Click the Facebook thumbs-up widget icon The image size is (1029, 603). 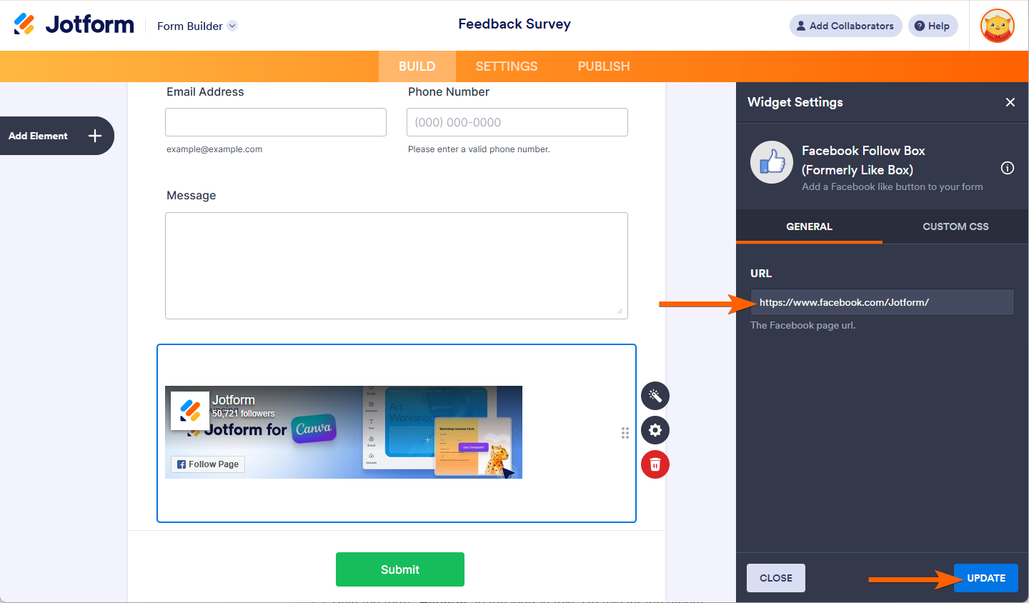(771, 162)
